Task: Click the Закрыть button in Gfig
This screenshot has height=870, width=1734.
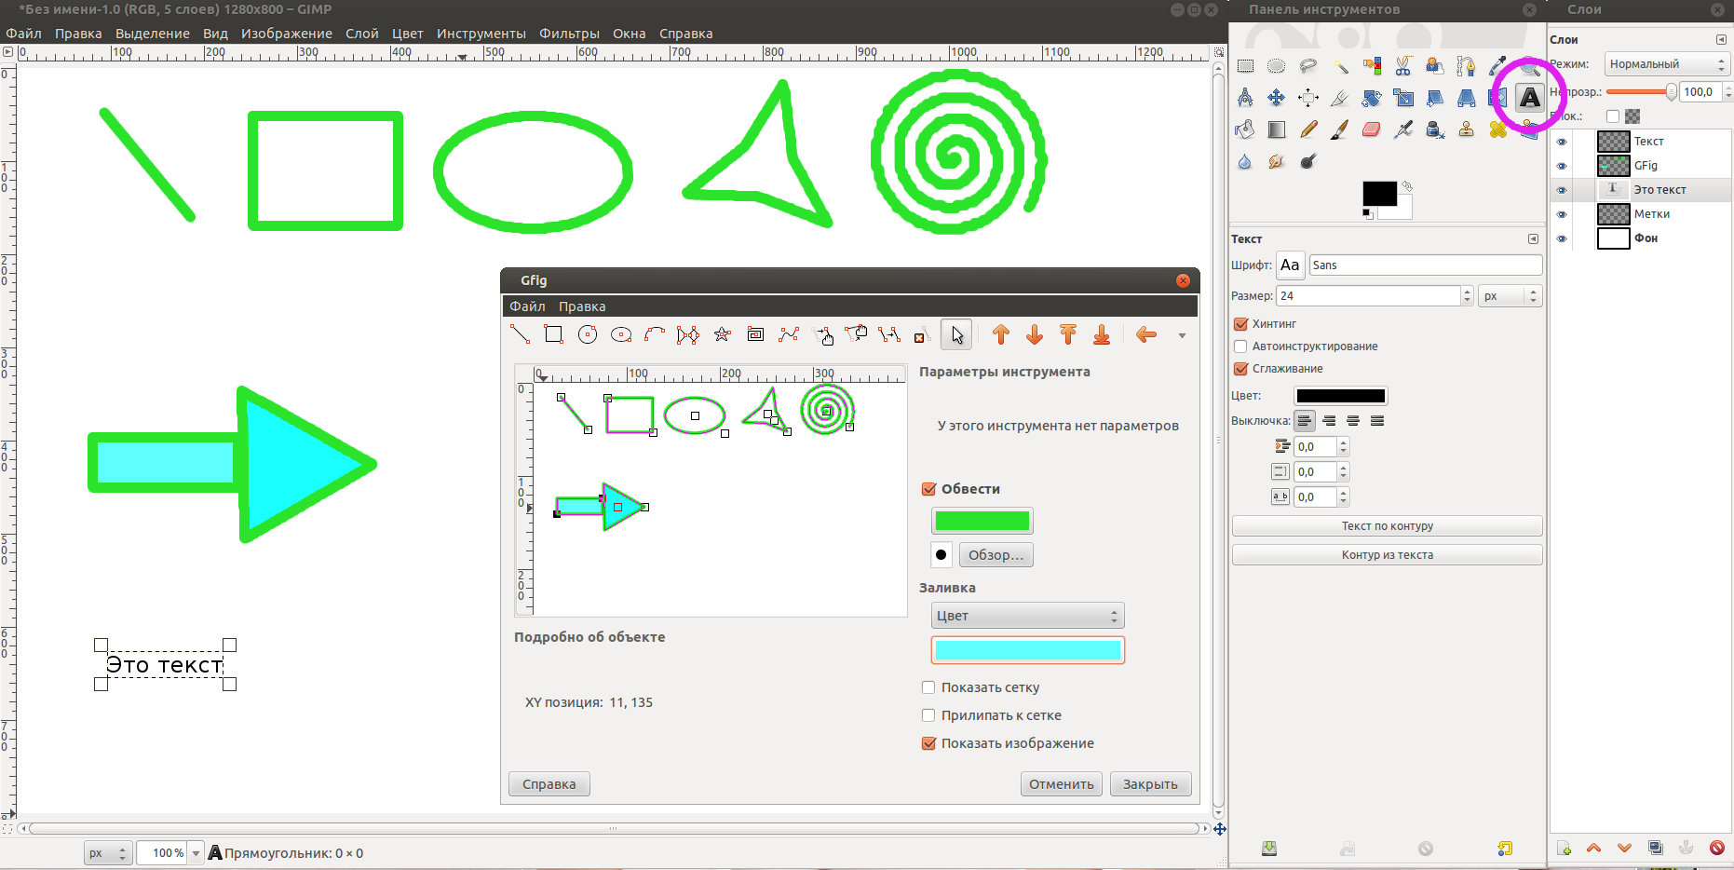Action: tap(1150, 784)
